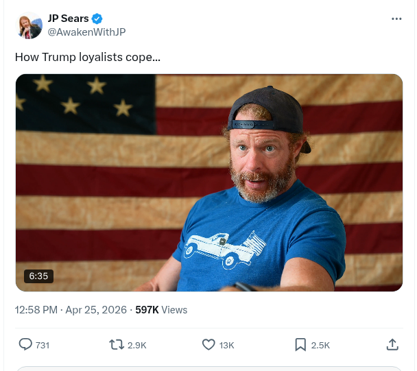Click the "How Trump loyalists cope..." text

tap(88, 57)
